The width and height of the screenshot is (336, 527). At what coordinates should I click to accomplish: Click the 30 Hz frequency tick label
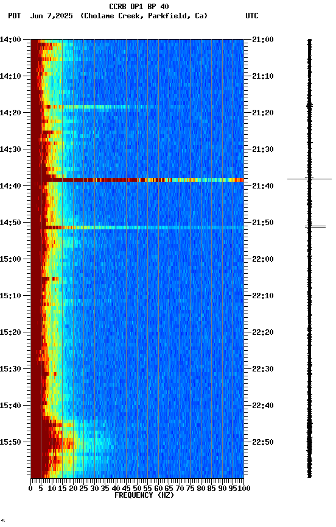94,489
